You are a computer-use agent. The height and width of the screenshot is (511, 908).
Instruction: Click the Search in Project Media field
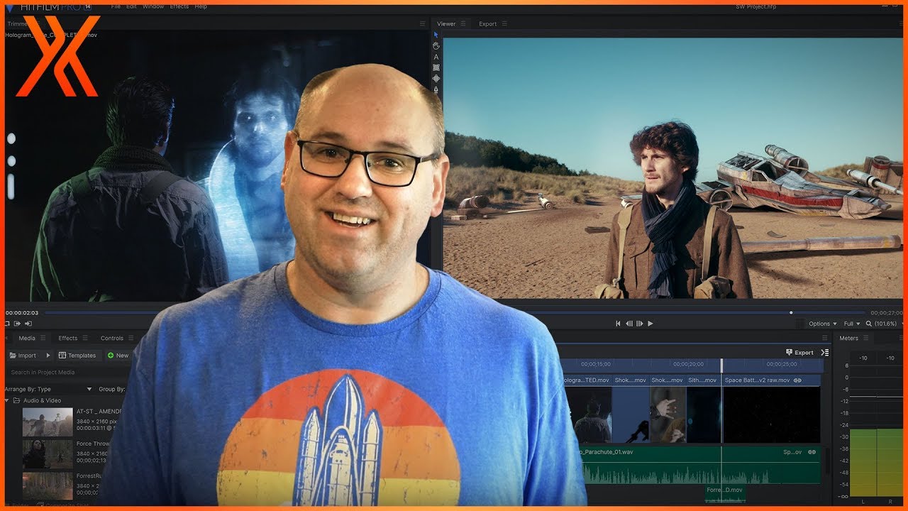pos(67,372)
